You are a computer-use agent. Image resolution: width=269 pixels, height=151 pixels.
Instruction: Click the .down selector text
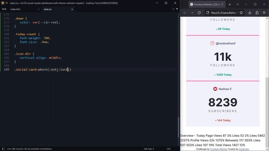(19, 18)
